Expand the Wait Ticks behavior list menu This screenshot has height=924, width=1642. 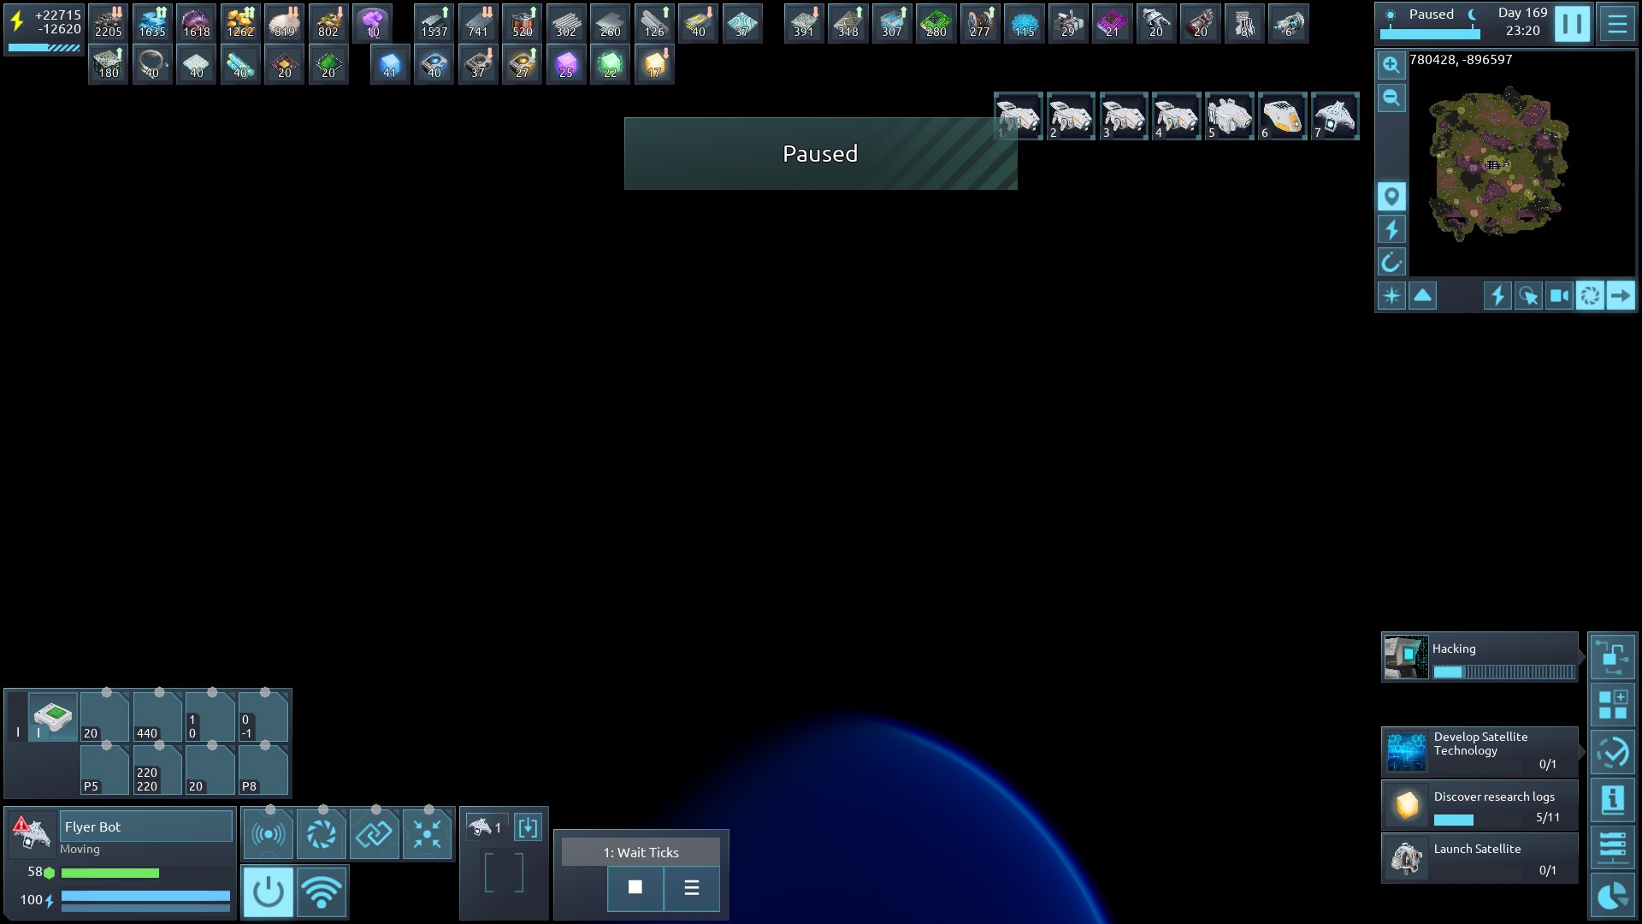(691, 887)
